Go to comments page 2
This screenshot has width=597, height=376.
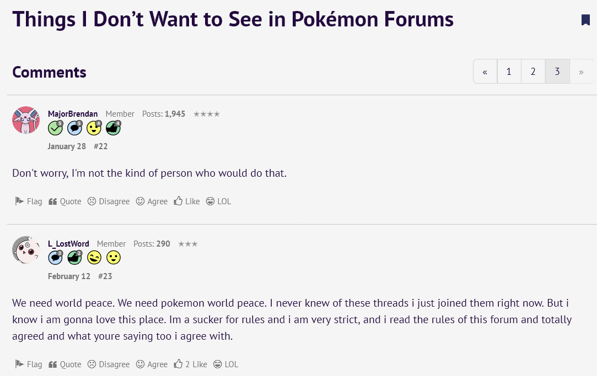(x=533, y=72)
